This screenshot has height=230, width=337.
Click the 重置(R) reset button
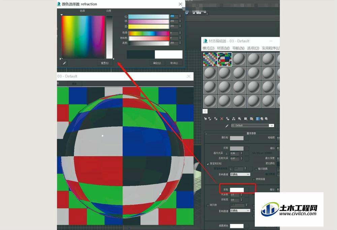(x=105, y=63)
